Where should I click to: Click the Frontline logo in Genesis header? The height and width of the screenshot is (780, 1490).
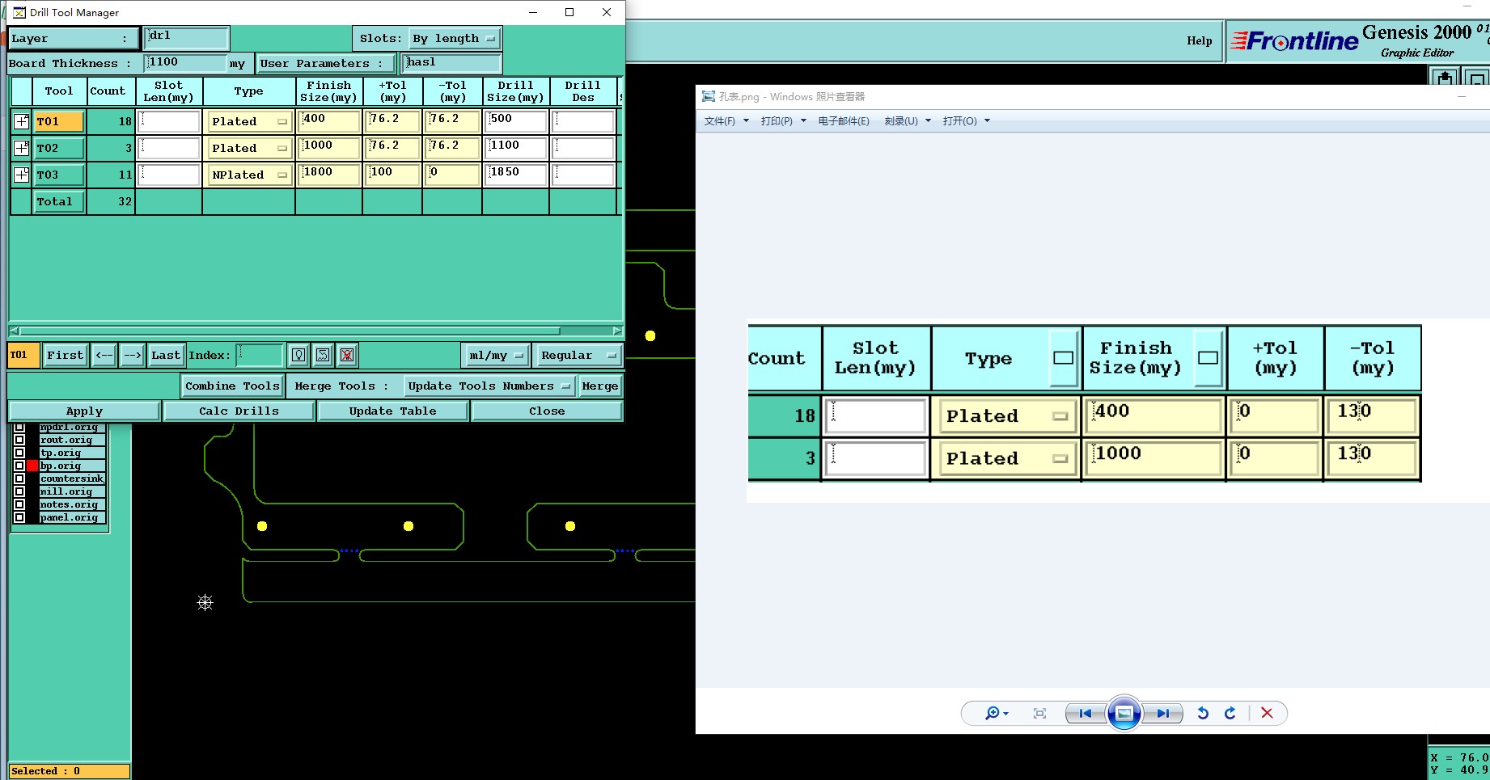(x=1294, y=41)
